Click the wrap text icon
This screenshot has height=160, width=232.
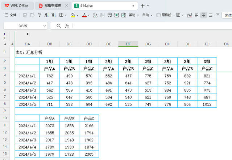pos(109,15)
